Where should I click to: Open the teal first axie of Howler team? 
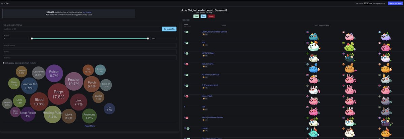coord(313,132)
